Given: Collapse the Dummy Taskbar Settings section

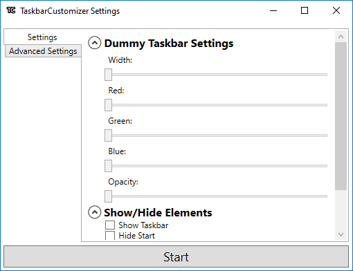Looking at the screenshot, I should pos(95,43).
